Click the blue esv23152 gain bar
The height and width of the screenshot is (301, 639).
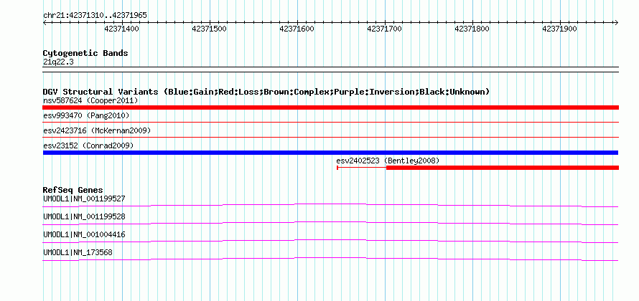(x=330, y=153)
